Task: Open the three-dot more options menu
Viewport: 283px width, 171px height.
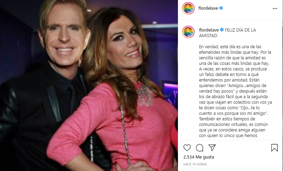Action: click(x=275, y=8)
